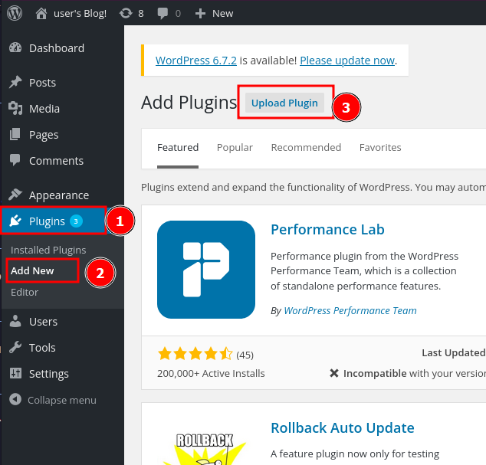Open the Rollback Auto Update plugin title
Viewport: 486px width, 465px height.
click(343, 428)
